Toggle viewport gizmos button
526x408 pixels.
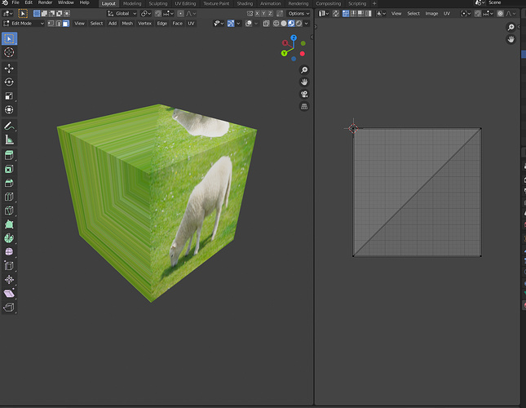[231, 24]
